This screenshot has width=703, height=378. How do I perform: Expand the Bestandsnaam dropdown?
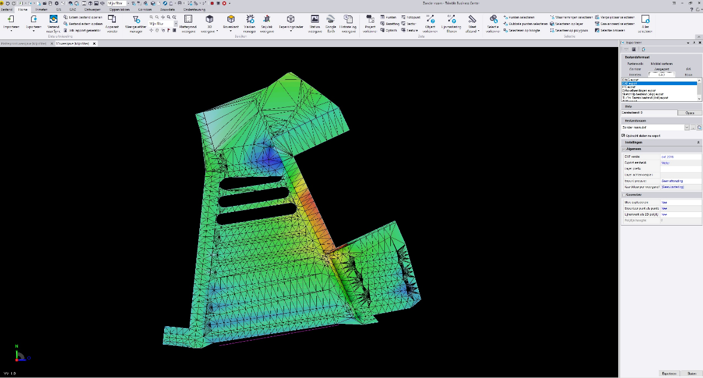coord(687,127)
